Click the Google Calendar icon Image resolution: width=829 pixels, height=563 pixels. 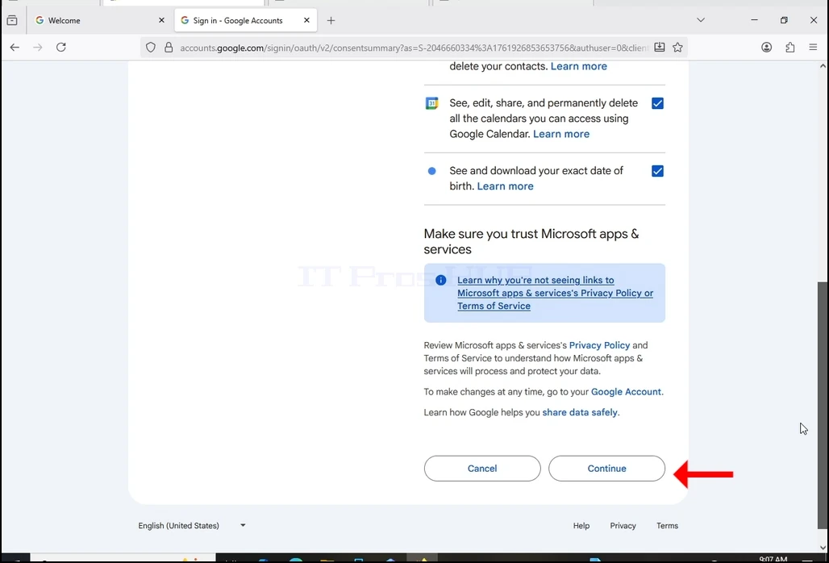(432, 103)
